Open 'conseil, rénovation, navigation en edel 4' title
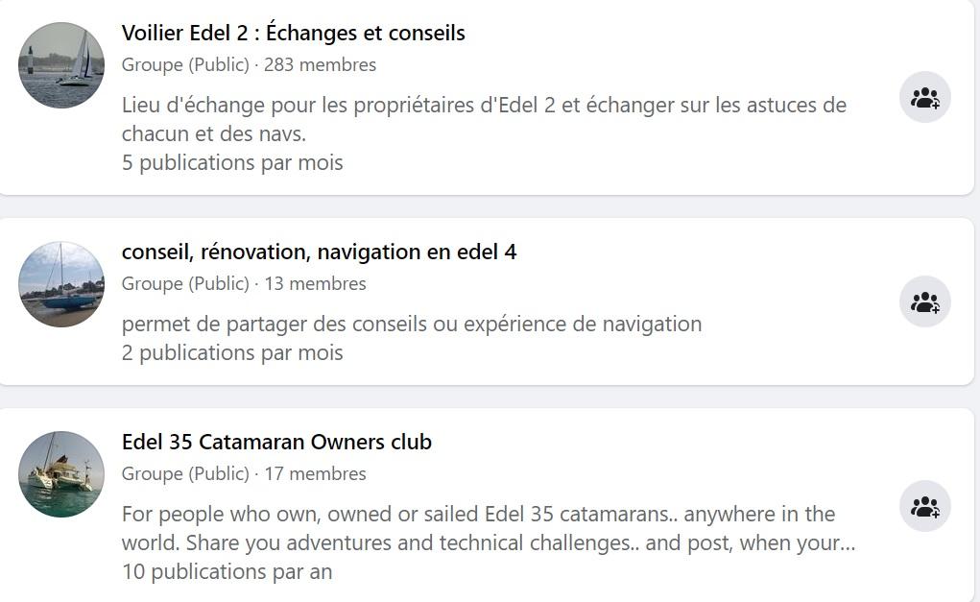Image resolution: width=980 pixels, height=602 pixels. pyautogui.click(x=319, y=252)
